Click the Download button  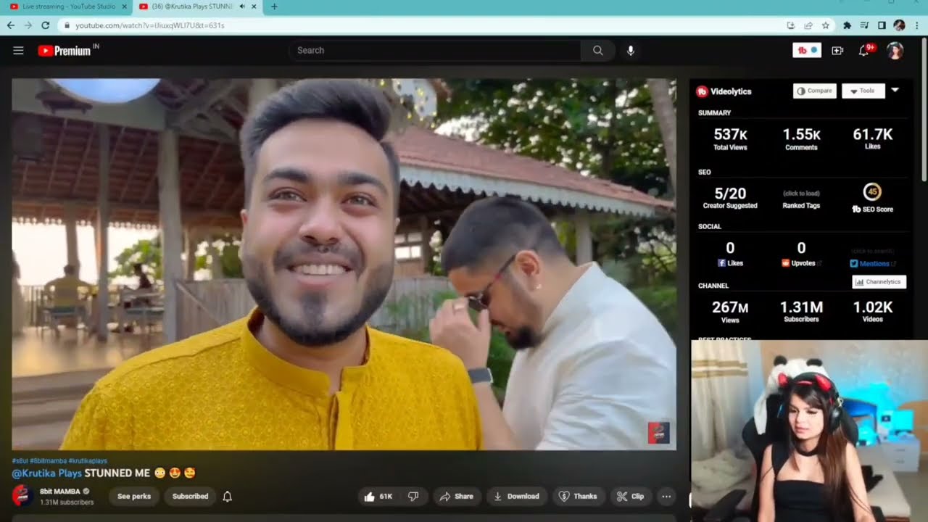(x=516, y=497)
